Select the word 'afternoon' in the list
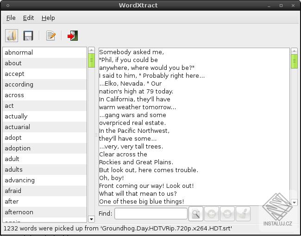301x236 pixels. [x=45, y=212]
